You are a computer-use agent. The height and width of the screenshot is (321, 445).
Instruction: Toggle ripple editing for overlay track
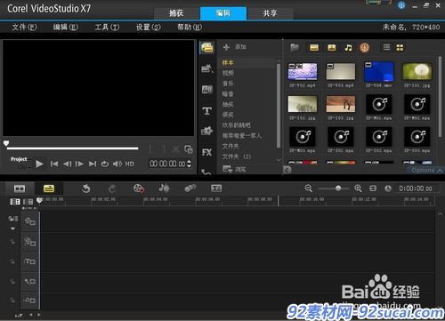pos(12,242)
